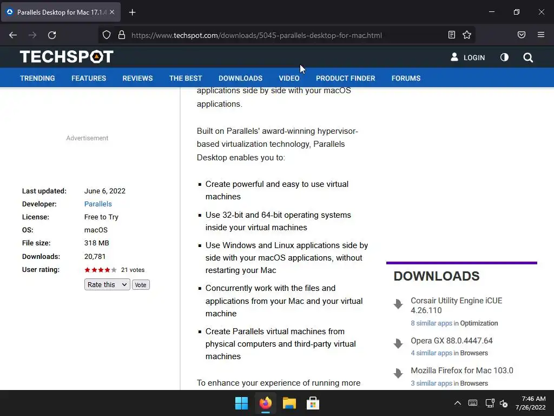Click the Firefox taskbar icon
The width and height of the screenshot is (554, 416).
coord(265,403)
